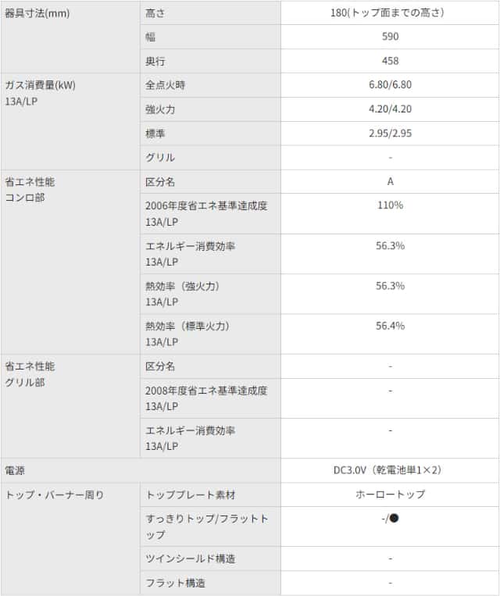
Task: Click the ガス消費量(kW) category cell
Action: click(x=40, y=85)
